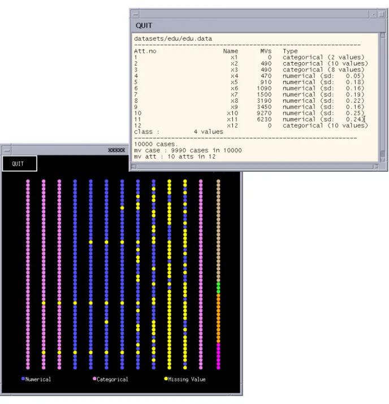This screenshot has width=389, height=404.
Task: Click maximize button of info window
Action: (382, 15)
